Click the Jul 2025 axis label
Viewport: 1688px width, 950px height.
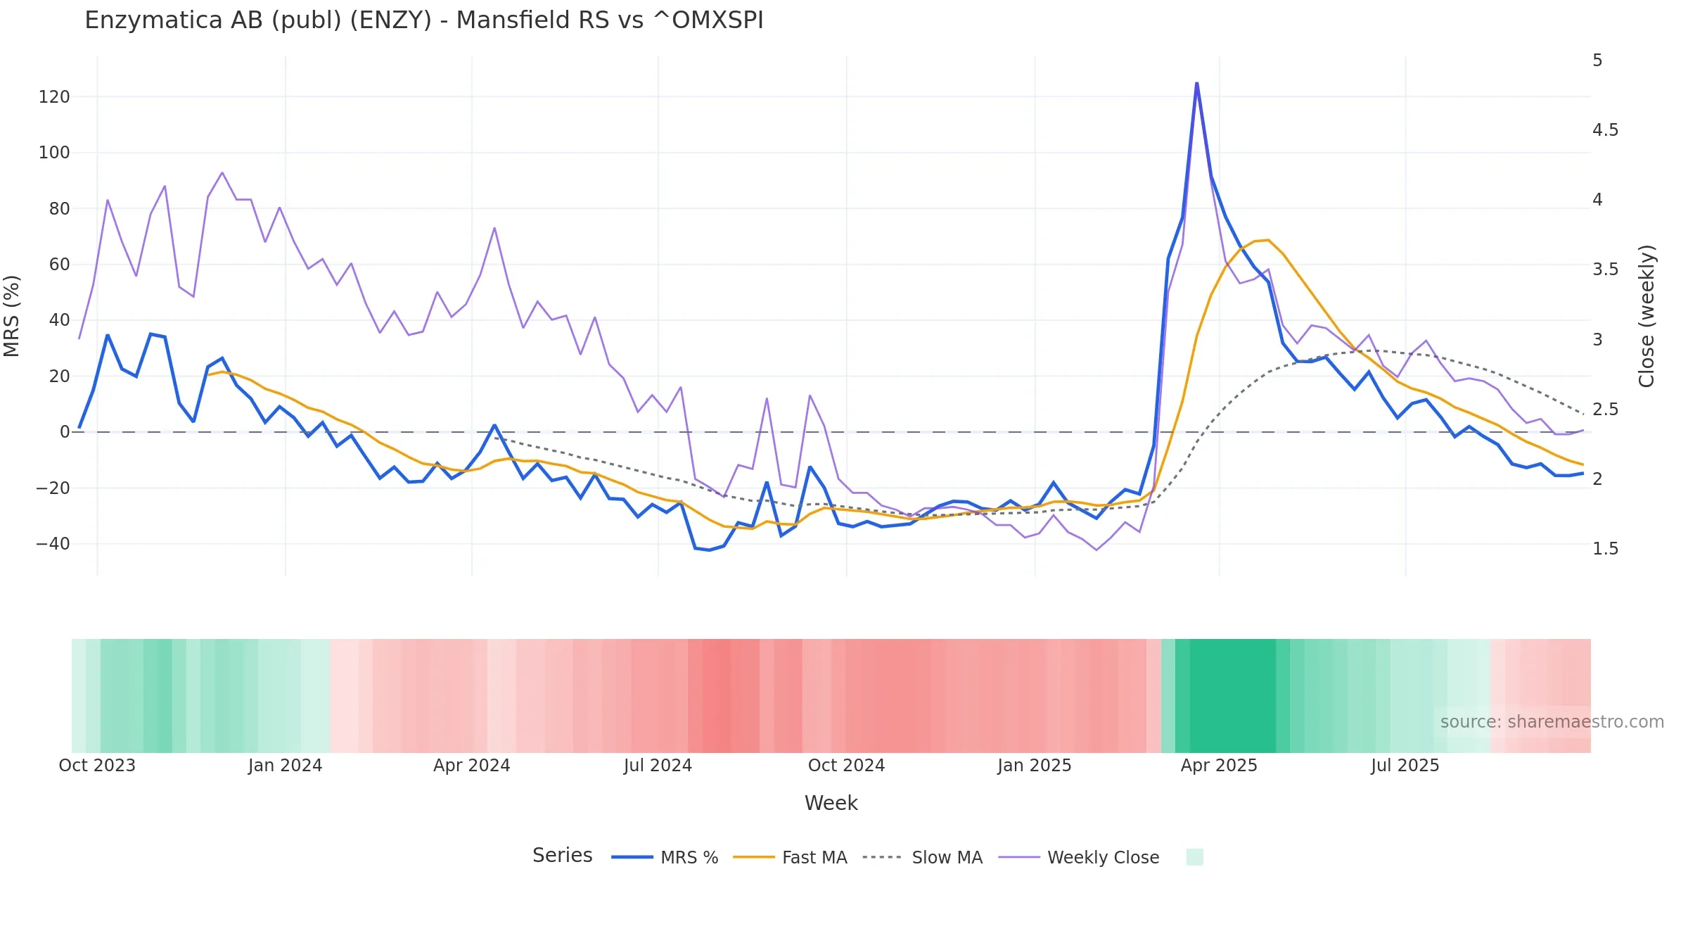tap(1405, 766)
